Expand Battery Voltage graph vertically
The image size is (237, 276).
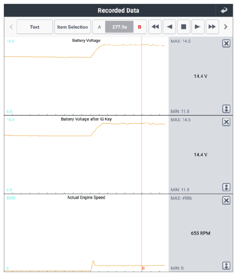pyautogui.click(x=226, y=109)
